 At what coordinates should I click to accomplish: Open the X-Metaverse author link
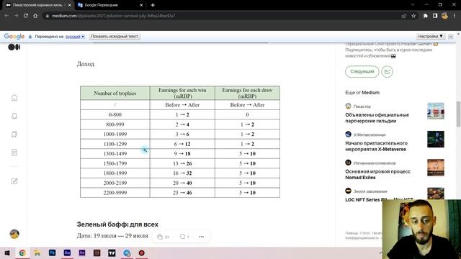click(x=370, y=135)
